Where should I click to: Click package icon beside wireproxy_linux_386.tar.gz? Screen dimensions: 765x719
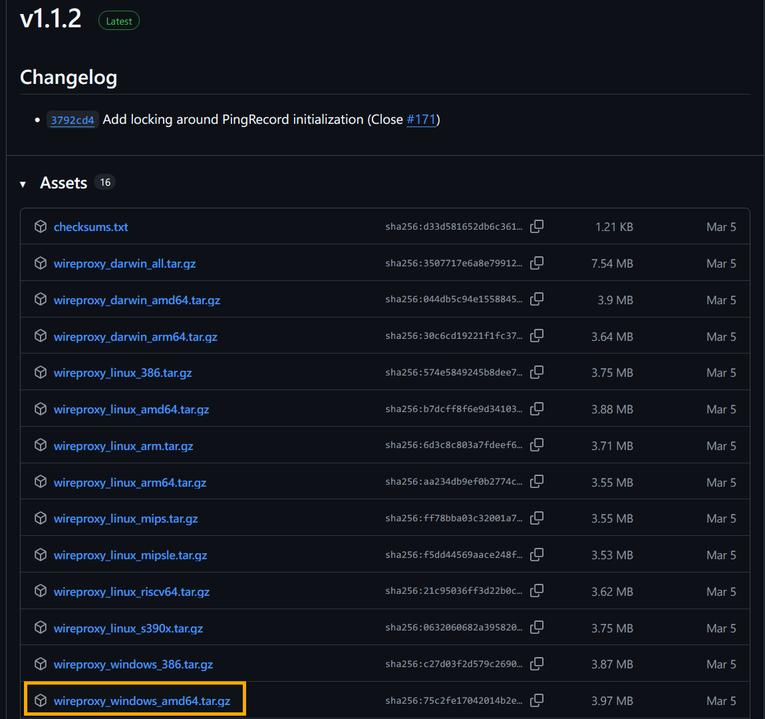coord(41,373)
